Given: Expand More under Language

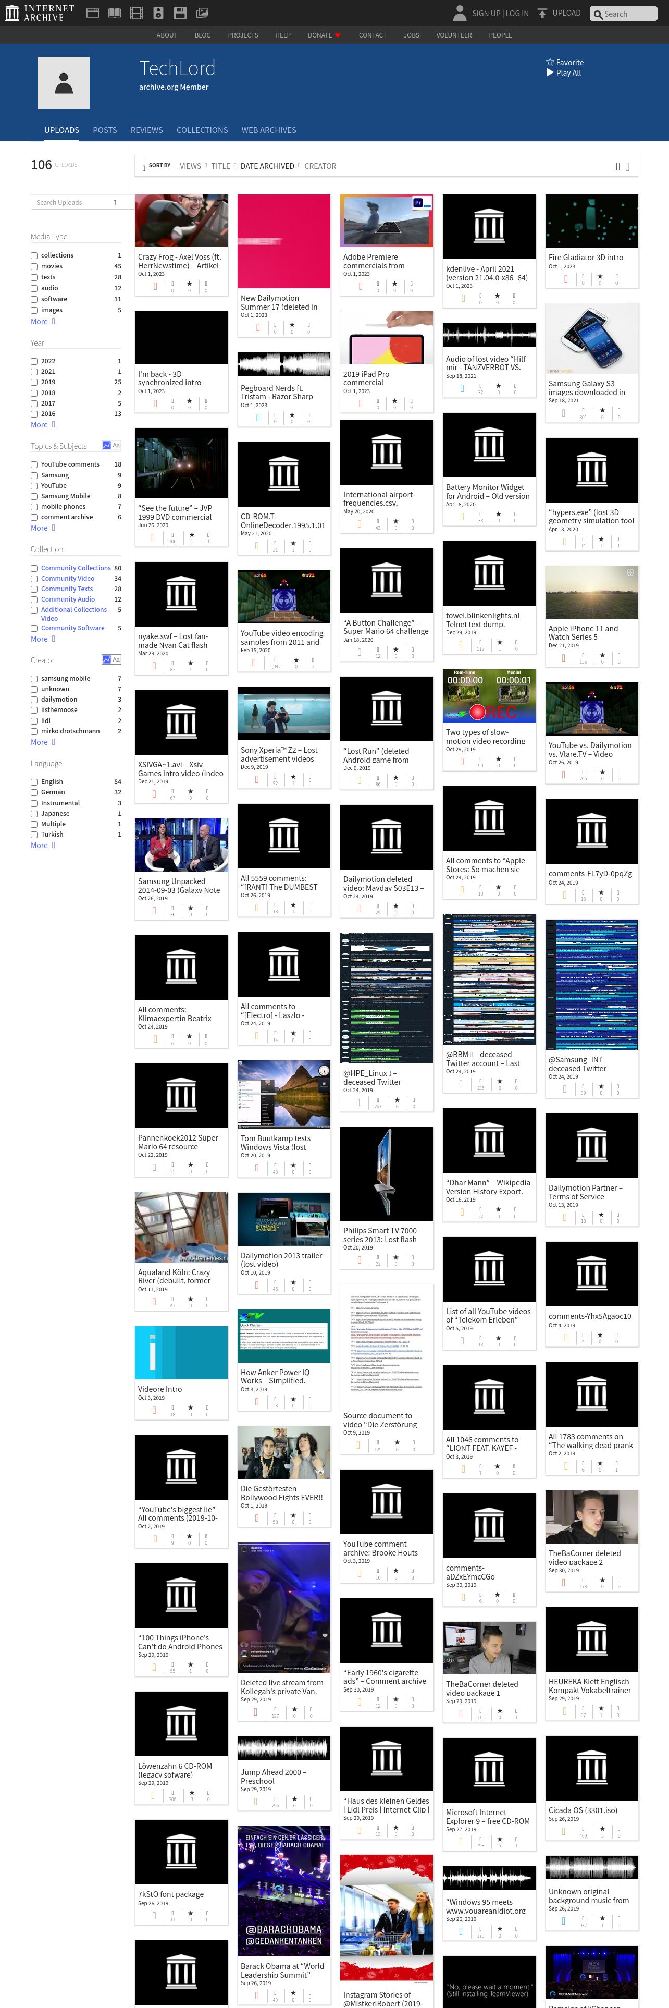Looking at the screenshot, I should pos(43,845).
